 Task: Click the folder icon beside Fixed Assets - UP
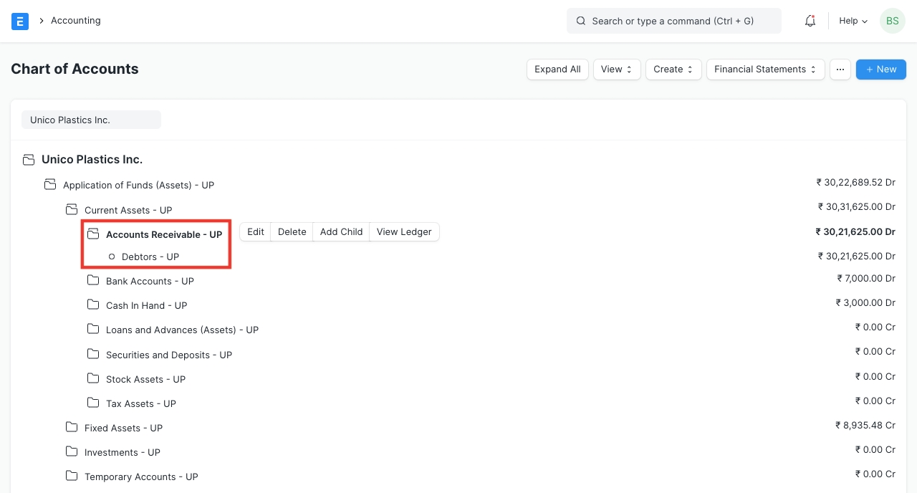pyautogui.click(x=72, y=427)
